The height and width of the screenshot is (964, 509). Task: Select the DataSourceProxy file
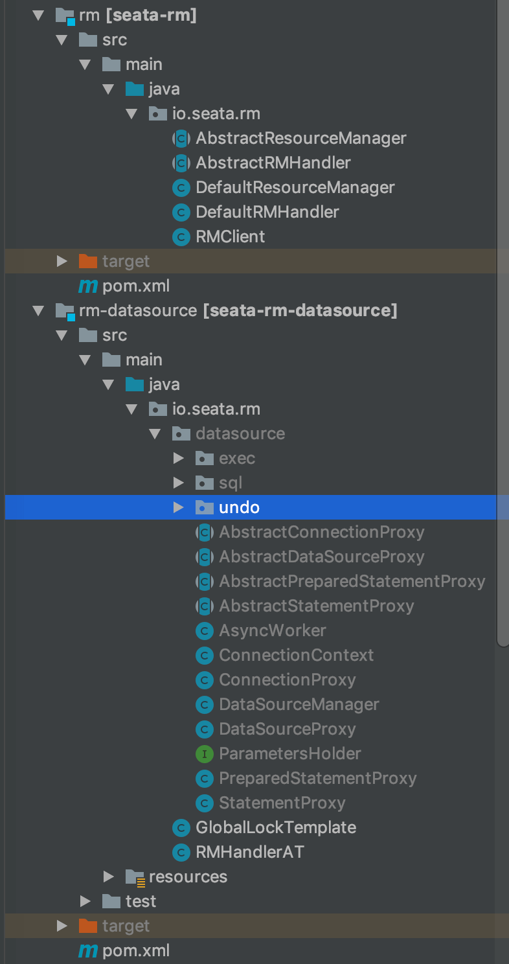[x=287, y=729]
